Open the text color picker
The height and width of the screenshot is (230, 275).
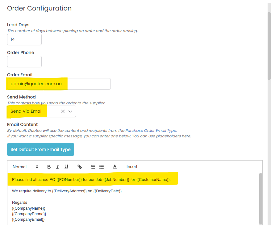tap(115, 167)
